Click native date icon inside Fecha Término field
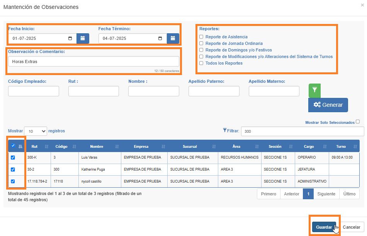The width and height of the screenshot is (367, 236). click(160, 38)
